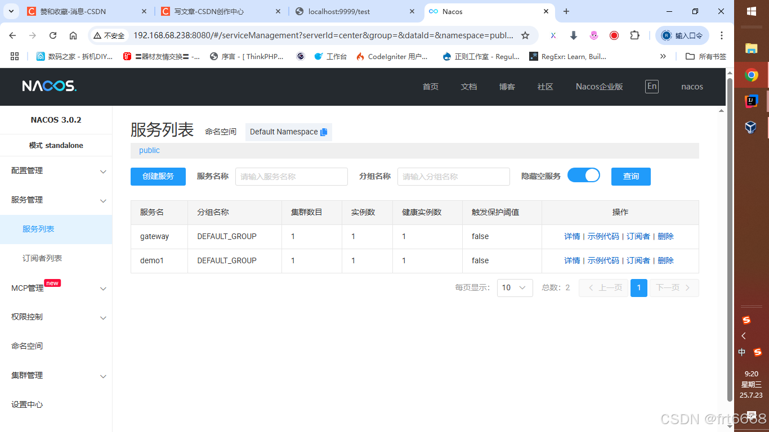Screen dimensions: 769x432
Task: Open the apps grid in bookmarks bar
Action: 15,56
